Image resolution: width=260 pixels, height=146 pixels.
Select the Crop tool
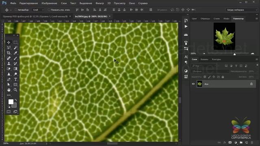point(9,53)
